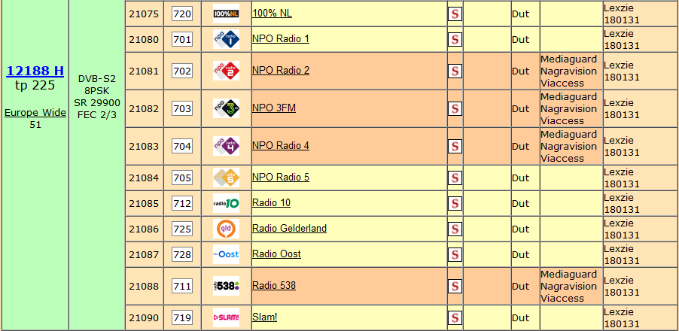Click the NPO 3FM logo icon
The image size is (679, 331).
click(226, 108)
